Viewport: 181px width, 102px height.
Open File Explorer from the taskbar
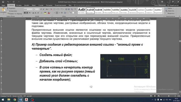[x=9, y=99]
